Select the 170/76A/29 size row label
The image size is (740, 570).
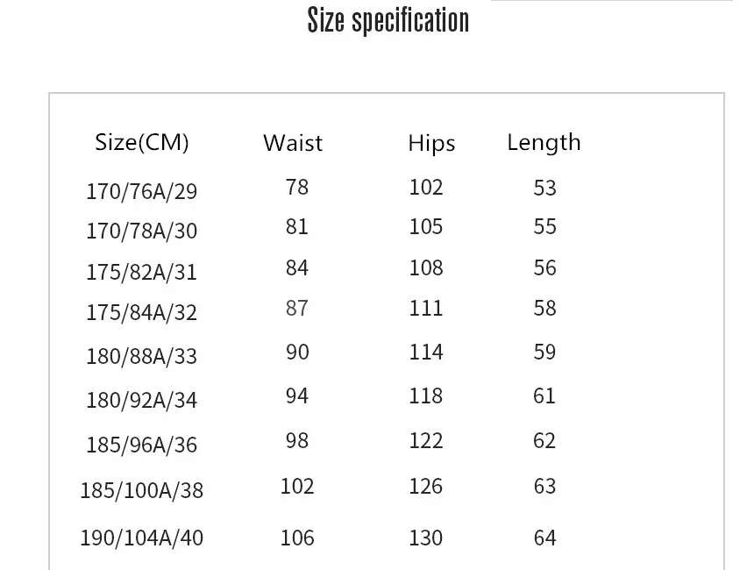pos(141,191)
